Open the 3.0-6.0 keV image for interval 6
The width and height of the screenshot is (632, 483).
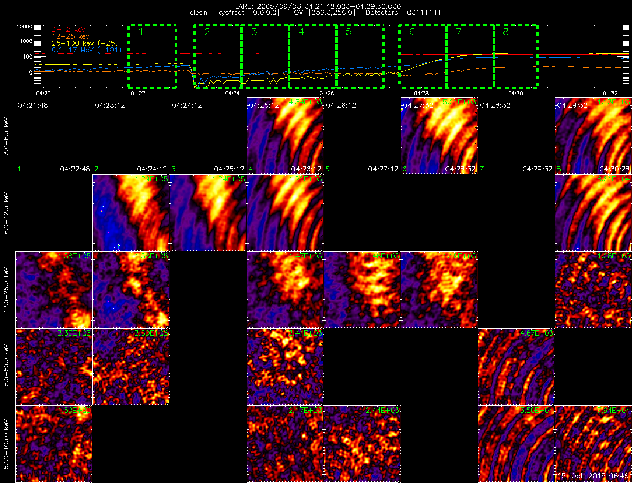[439, 136]
